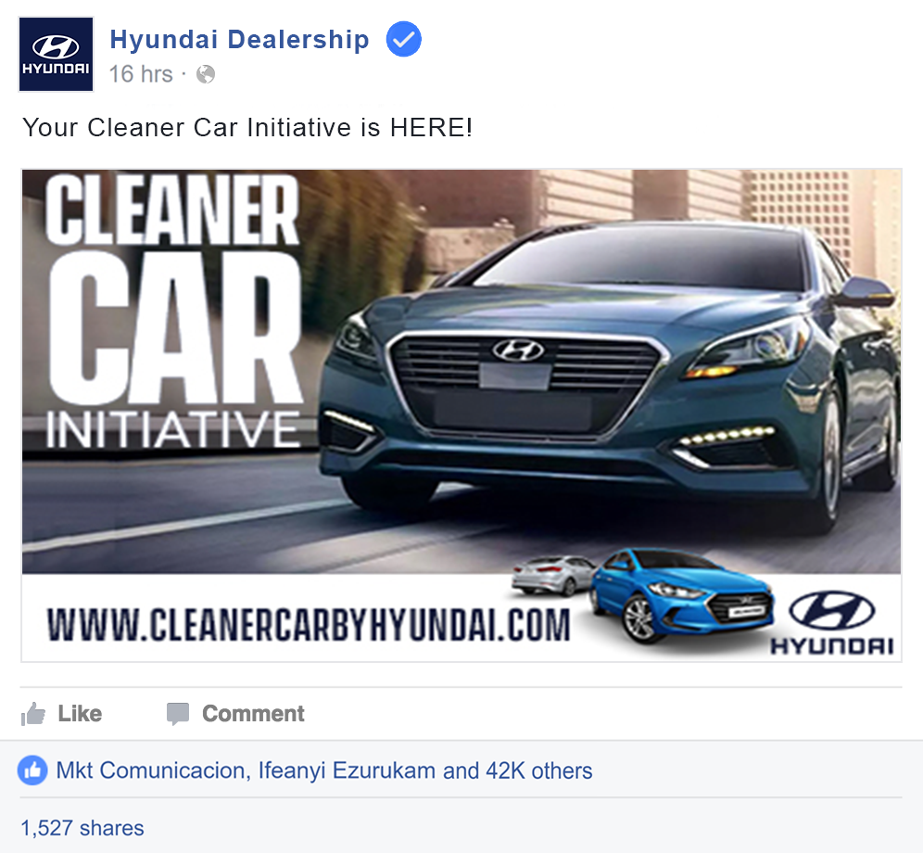Open the Cleaner Car Initiative ad image
The image size is (923, 853).
click(461, 415)
